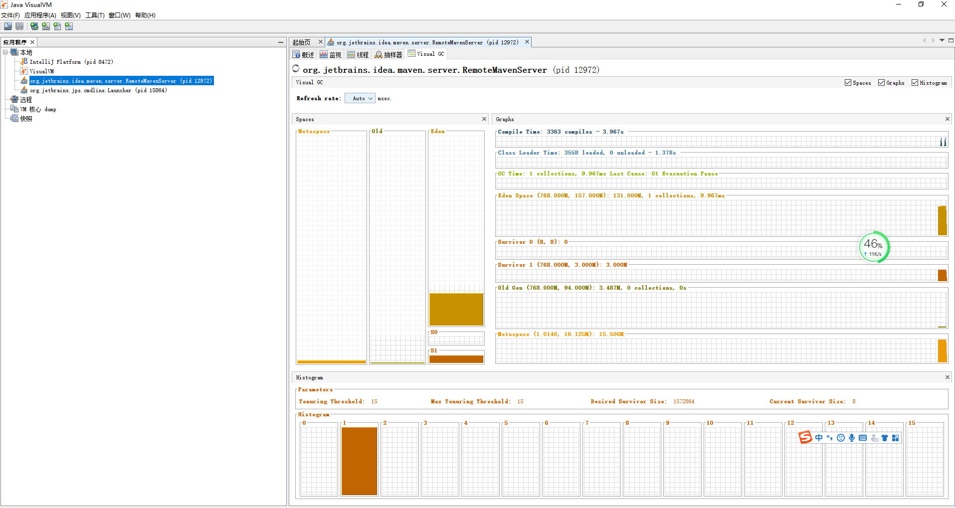Image resolution: width=955 pixels, height=508 pixels.
Task: Open the 工具(T) menu
Action: (x=95, y=15)
